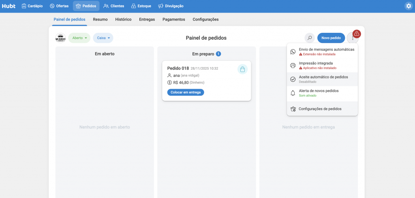Screen dimensions: 415x198
Task: Toggle Aceite automático de pedidos
Action: [322, 79]
